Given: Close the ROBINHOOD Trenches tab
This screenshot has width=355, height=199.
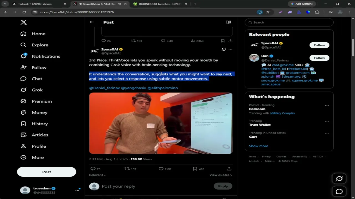Looking at the screenshot, I should point(186,4).
